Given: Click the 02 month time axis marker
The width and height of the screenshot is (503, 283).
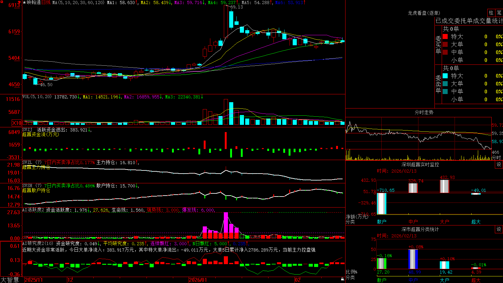Looking at the screenshot, I should pos(297,280).
